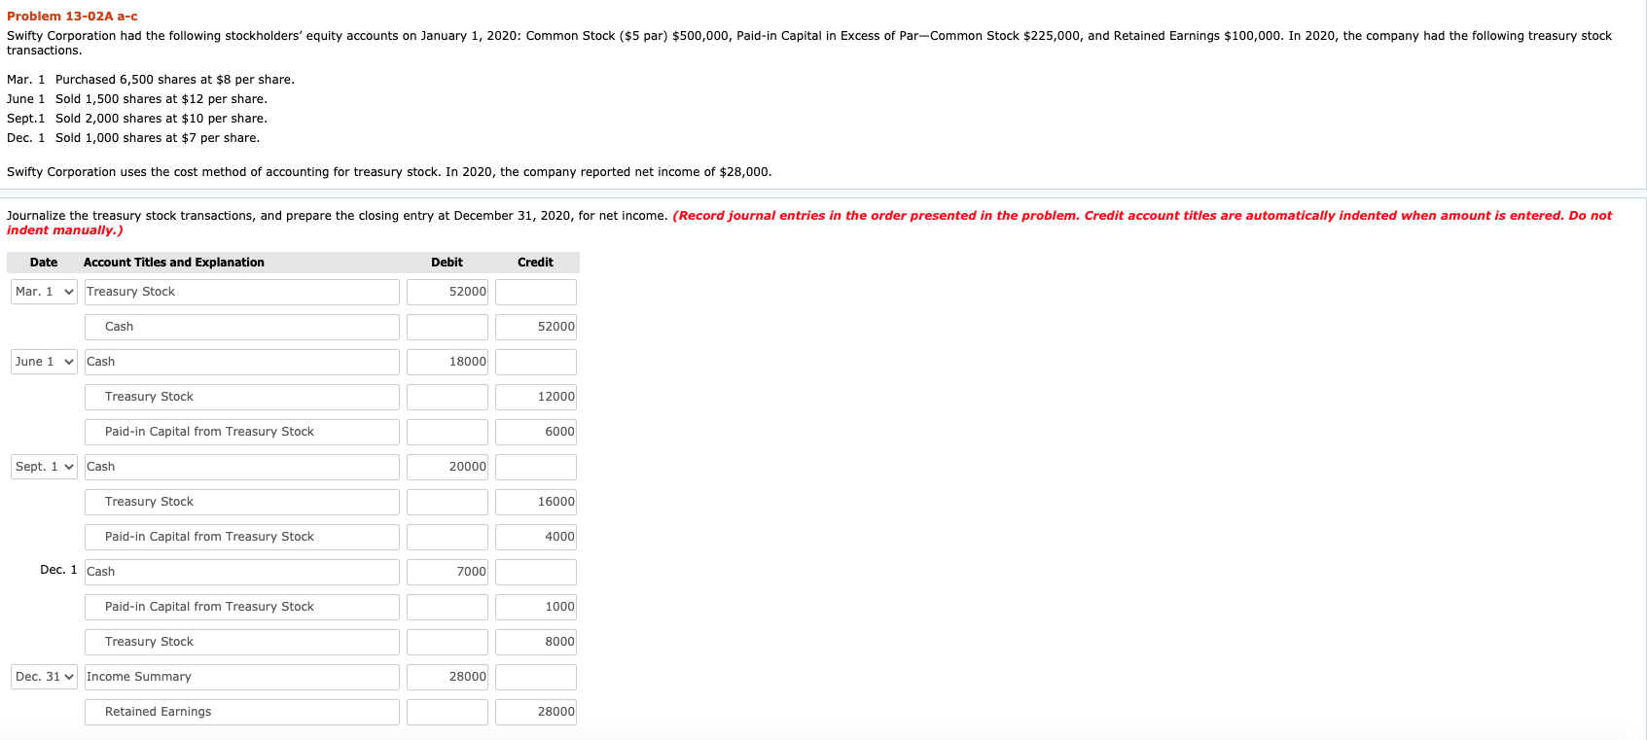Screen dimensions: 1647x740
Task: Click the credit field showing 6000
Action: (x=536, y=432)
